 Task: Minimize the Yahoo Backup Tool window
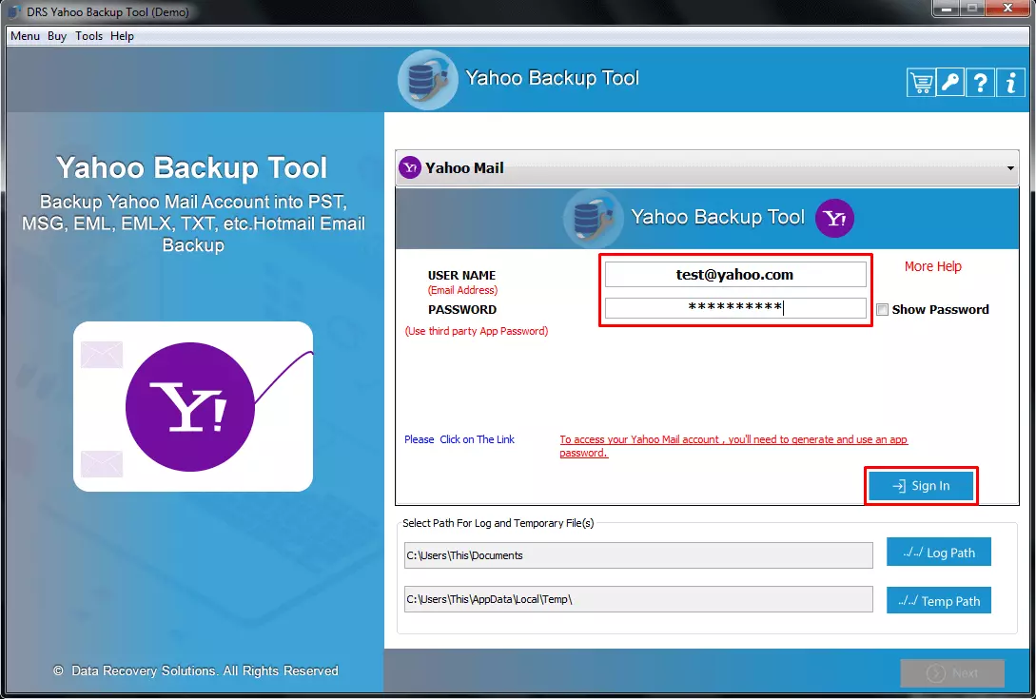pos(947,9)
